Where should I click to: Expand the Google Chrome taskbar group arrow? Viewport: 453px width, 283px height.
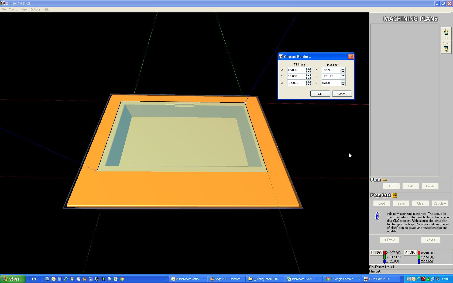coord(359,279)
